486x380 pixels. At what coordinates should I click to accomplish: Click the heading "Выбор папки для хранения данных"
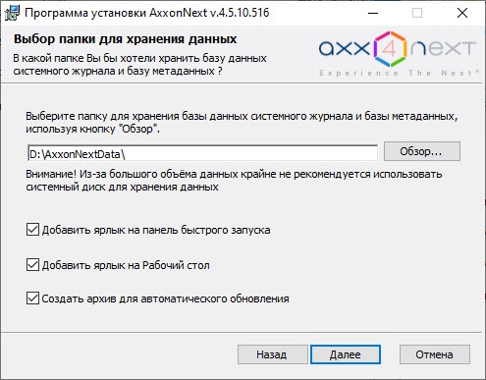pos(125,39)
